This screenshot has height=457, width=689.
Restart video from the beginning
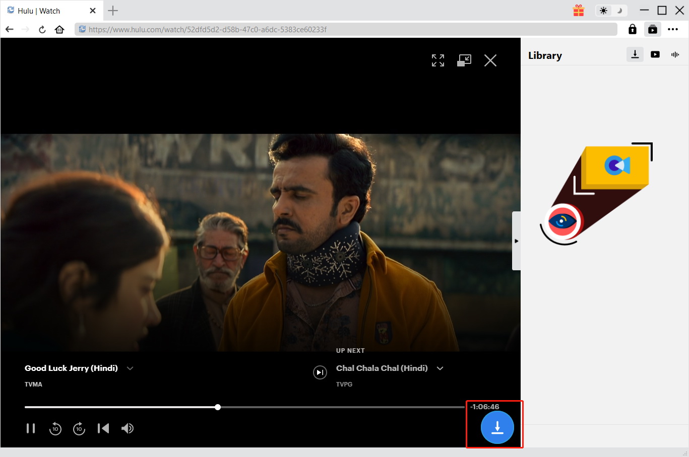point(103,428)
